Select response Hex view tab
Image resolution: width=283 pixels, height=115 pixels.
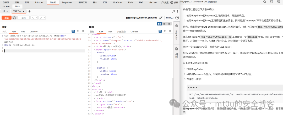coord(110,31)
